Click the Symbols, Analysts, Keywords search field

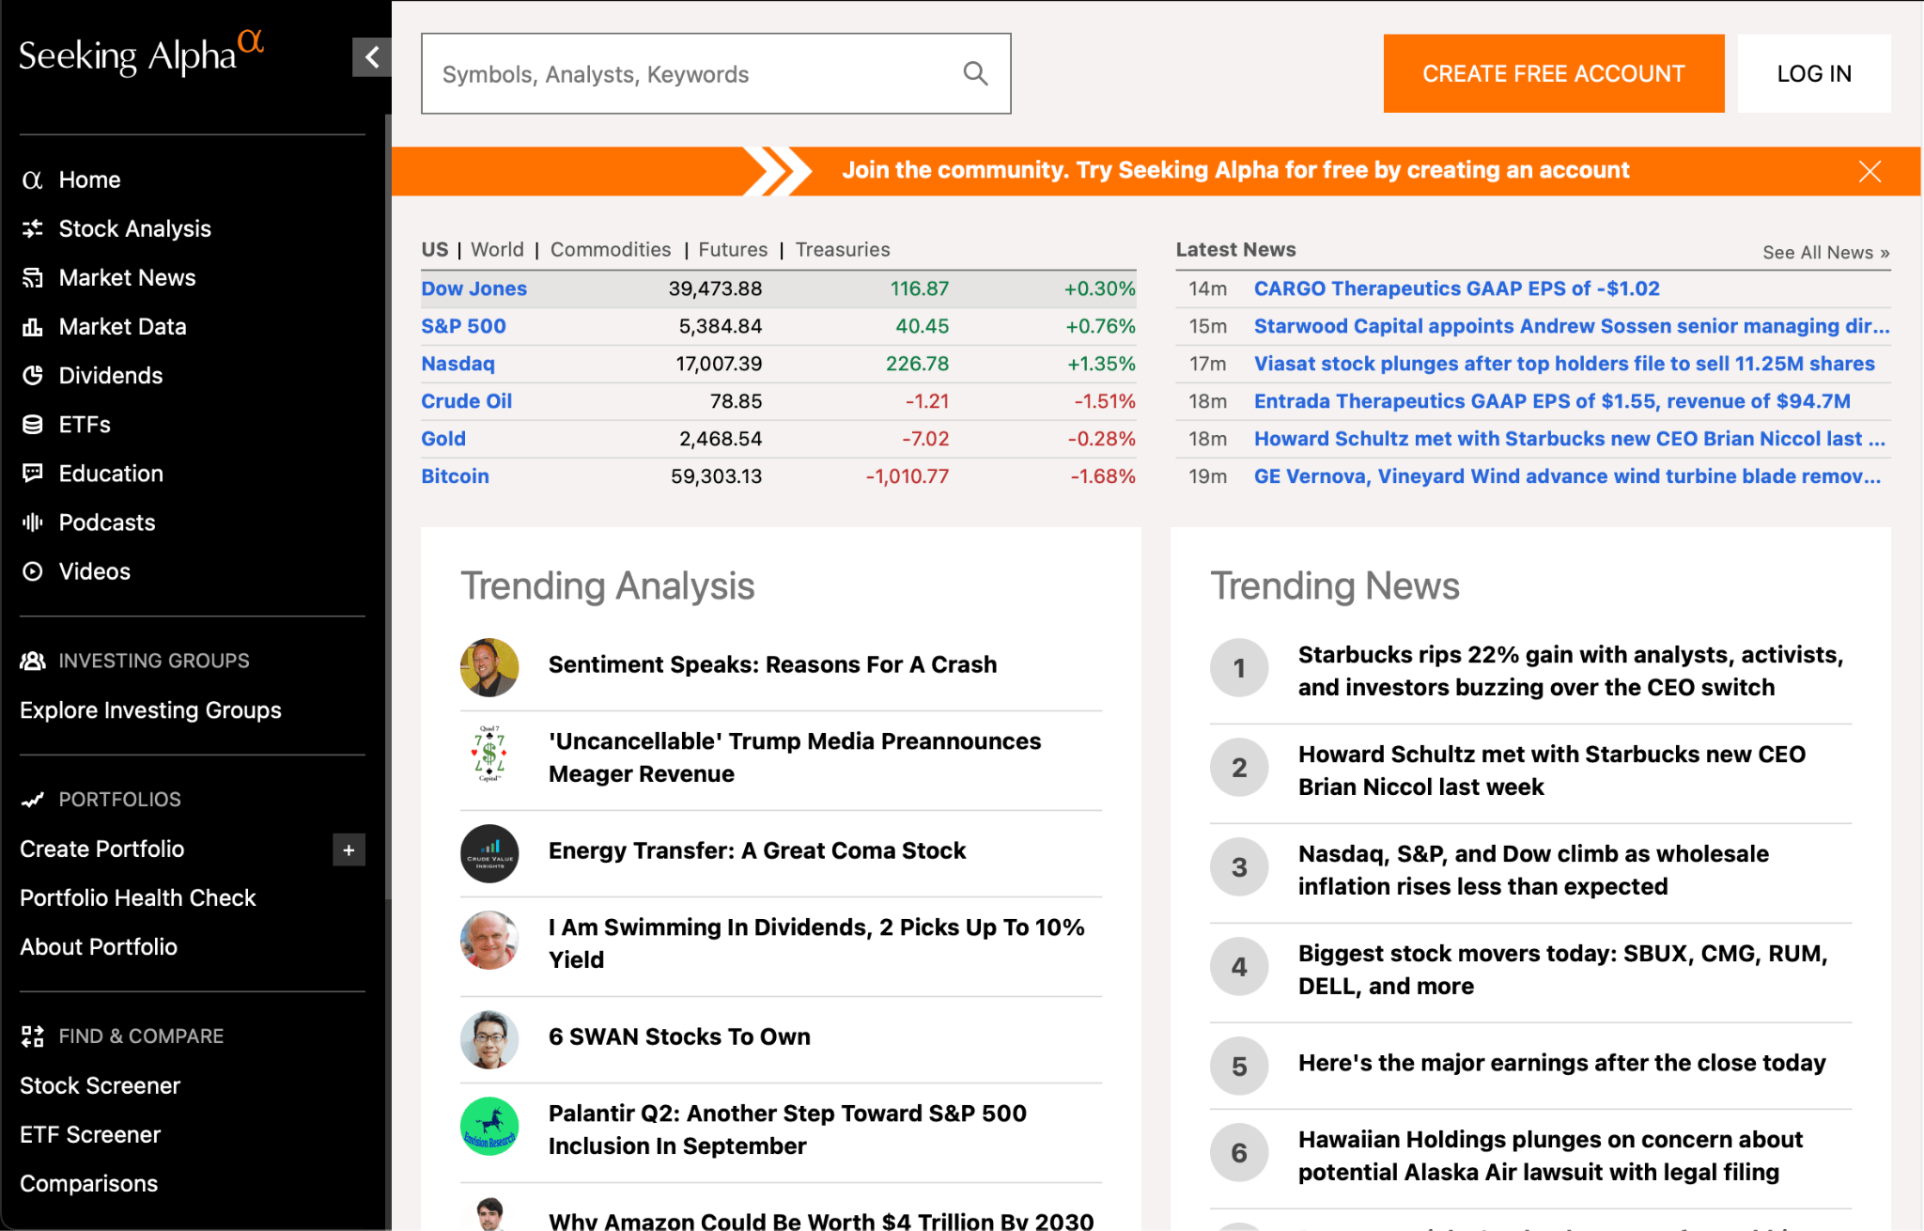pos(716,73)
